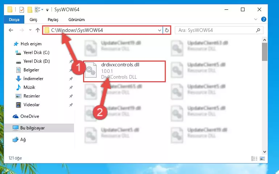The height and width of the screenshot is (174, 279).
Task: Open Müzik folder in sidebar
Action: (29, 87)
